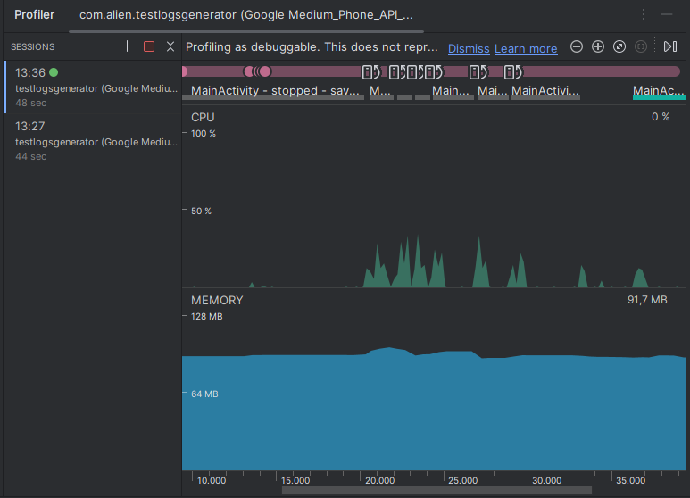Start a new profiling session with plus icon

point(127,46)
